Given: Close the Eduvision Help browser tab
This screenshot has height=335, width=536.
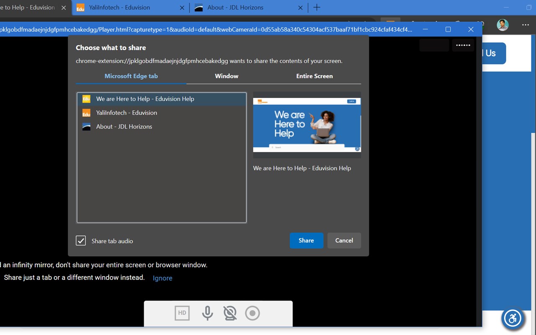Looking at the screenshot, I should click(x=64, y=8).
